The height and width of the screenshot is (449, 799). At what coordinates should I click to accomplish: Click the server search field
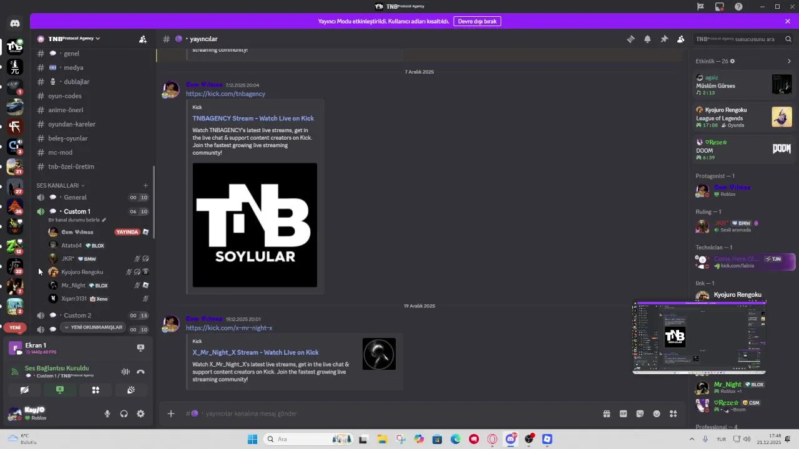tap(743, 39)
